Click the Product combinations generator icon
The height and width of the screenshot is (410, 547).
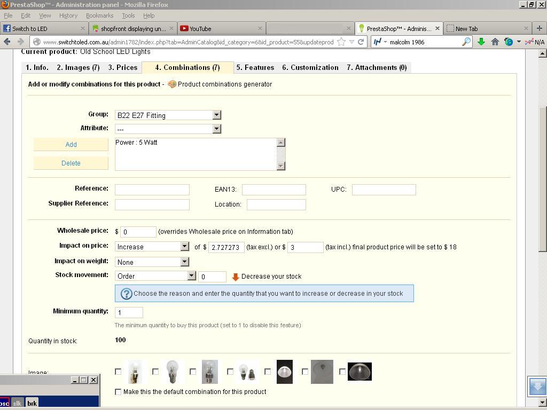point(172,84)
